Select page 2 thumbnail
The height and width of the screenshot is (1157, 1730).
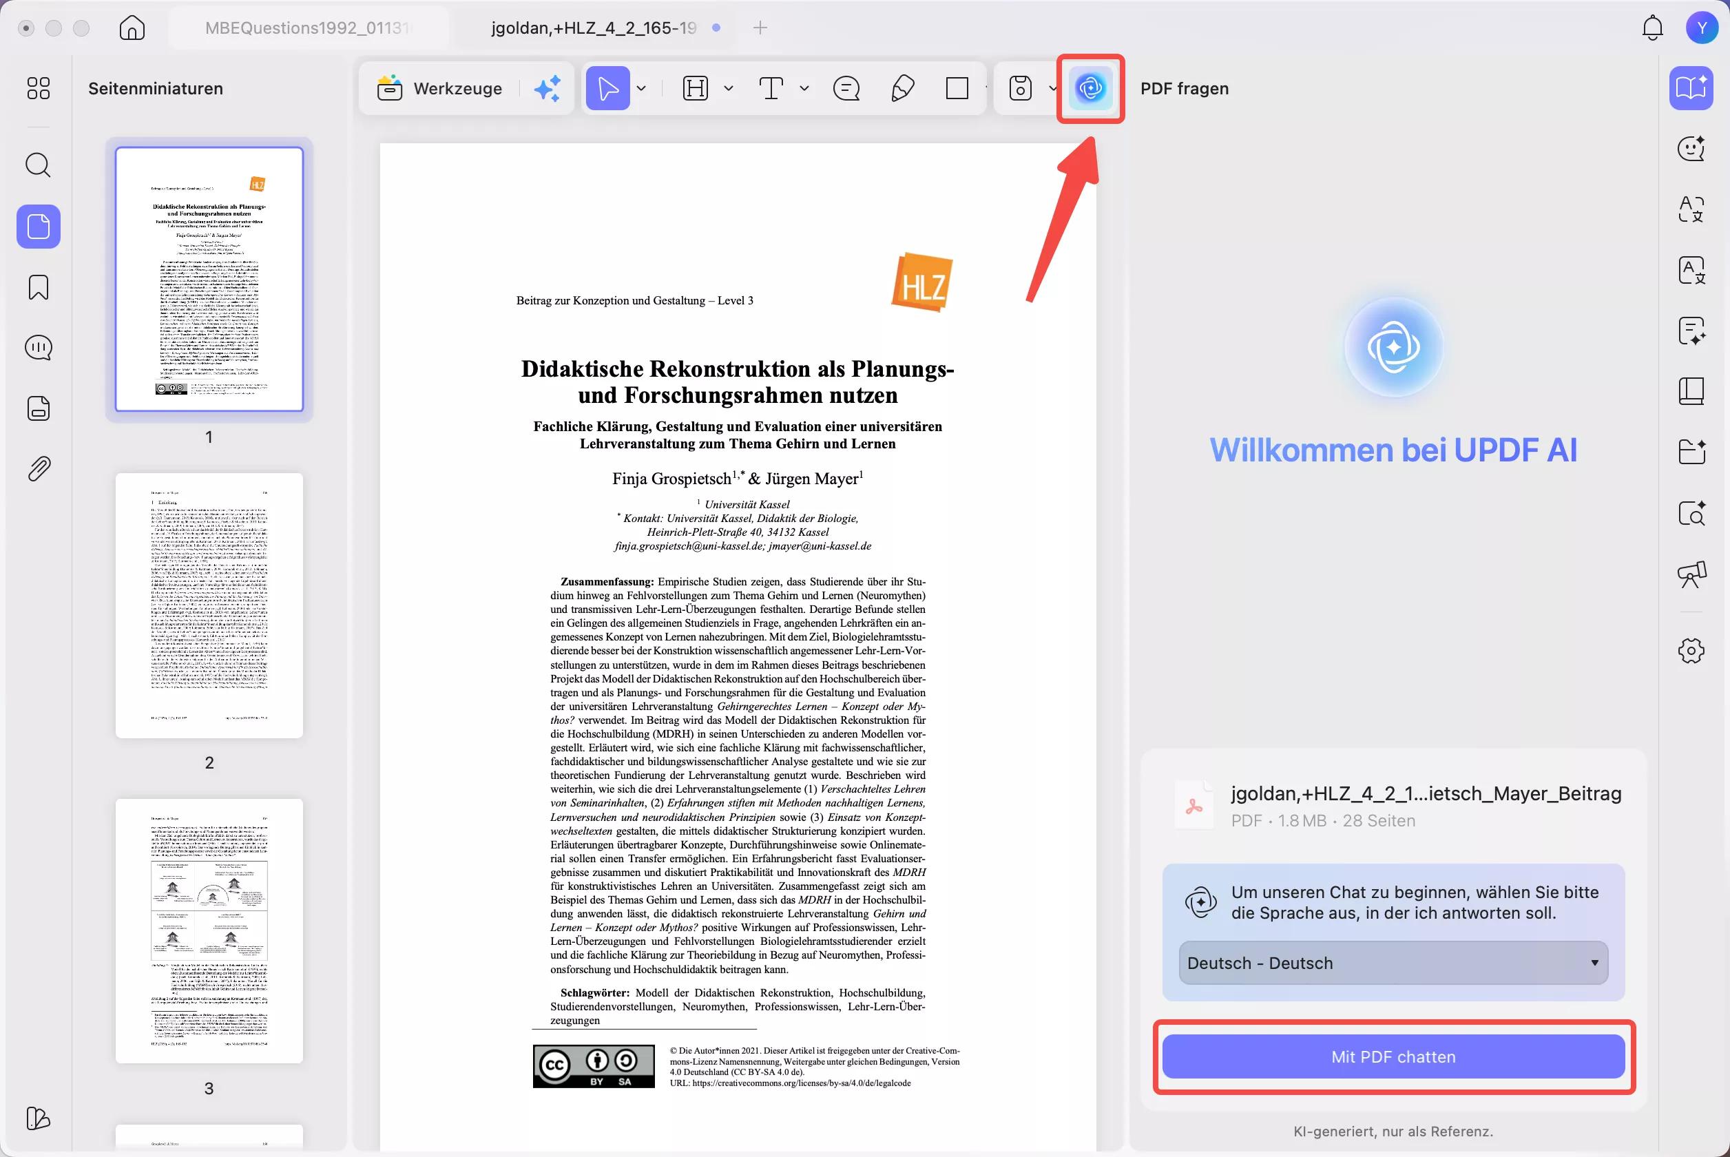click(209, 605)
